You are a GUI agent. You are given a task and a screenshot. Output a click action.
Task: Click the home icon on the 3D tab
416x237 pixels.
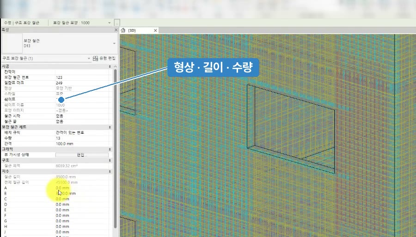point(123,30)
